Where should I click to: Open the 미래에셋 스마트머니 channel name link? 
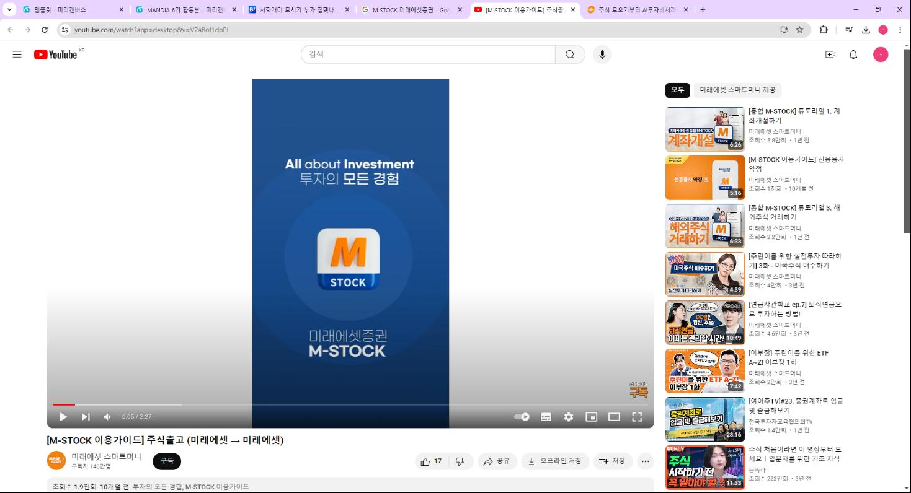tap(106, 456)
